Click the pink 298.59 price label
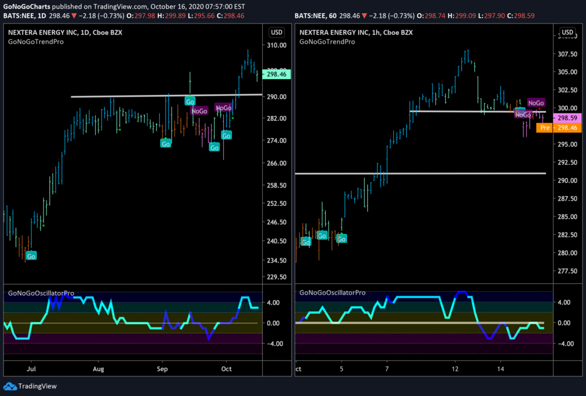The height and width of the screenshot is (396, 586). (567, 118)
